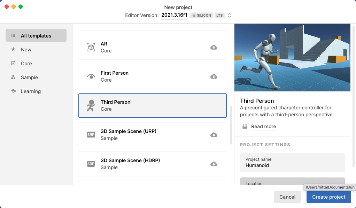This screenshot has width=356, height=208.
Task: Click the Third Person template preview image
Action: (292, 57)
